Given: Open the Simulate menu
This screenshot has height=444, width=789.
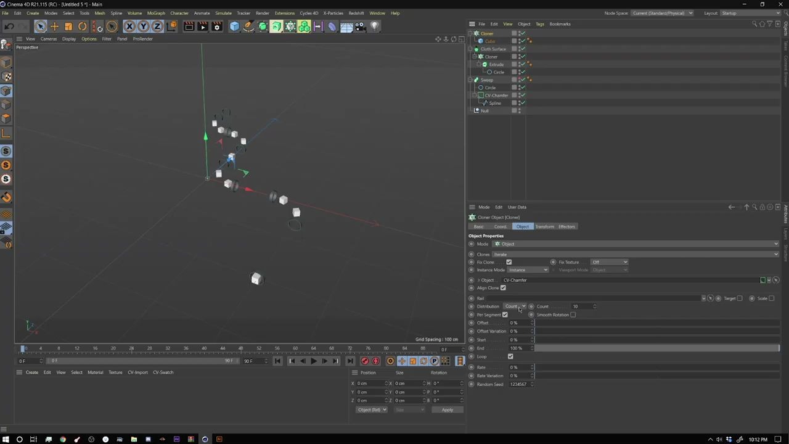Looking at the screenshot, I should point(223,13).
